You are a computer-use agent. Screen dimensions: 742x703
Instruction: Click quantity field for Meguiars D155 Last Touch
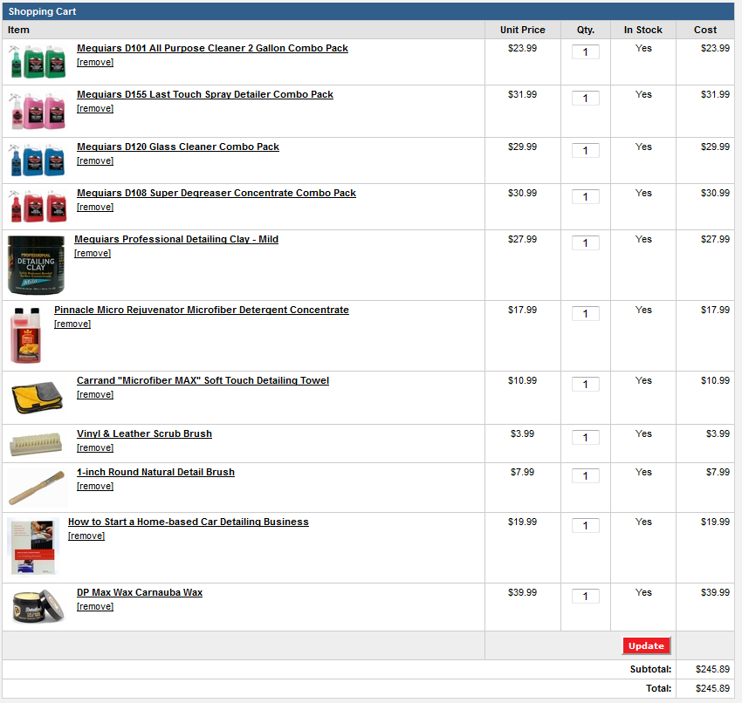586,99
